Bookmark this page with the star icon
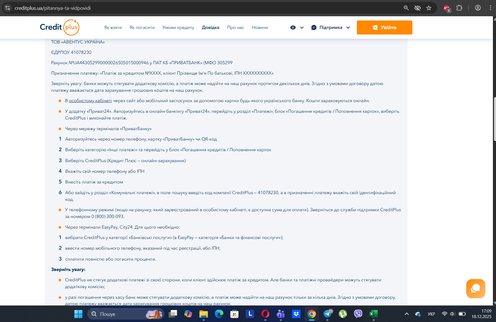The height and width of the screenshot is (322, 496). (x=429, y=8)
